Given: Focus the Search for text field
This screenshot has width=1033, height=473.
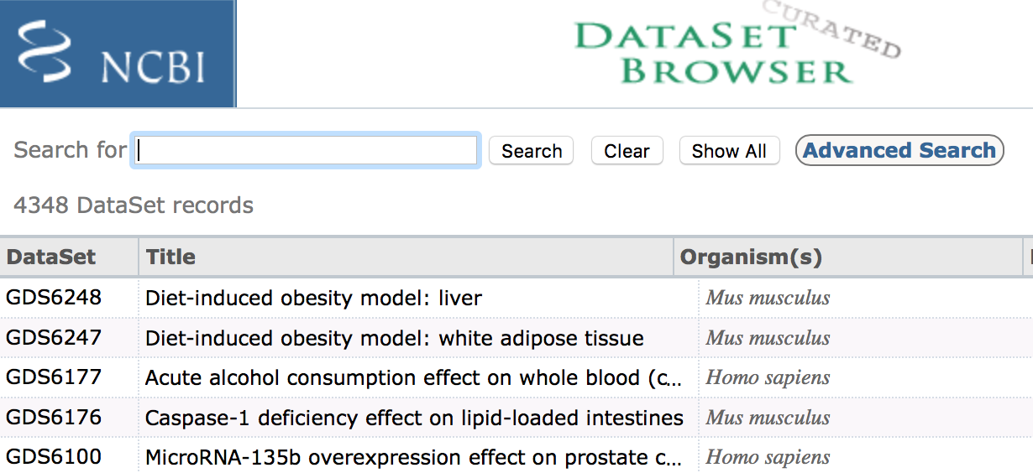Looking at the screenshot, I should tap(306, 151).
